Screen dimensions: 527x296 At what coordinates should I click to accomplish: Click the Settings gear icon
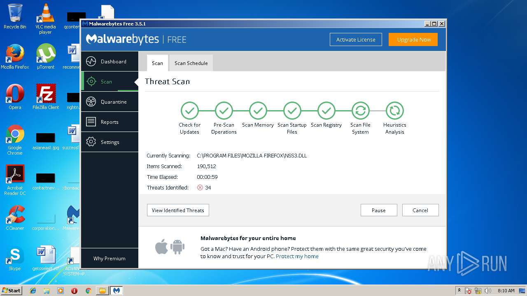(91, 142)
